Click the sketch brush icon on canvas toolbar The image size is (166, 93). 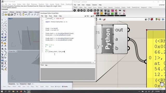tap(104, 19)
